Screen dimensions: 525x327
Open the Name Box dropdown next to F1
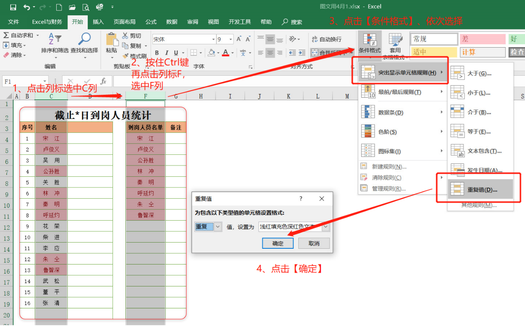(x=45, y=82)
